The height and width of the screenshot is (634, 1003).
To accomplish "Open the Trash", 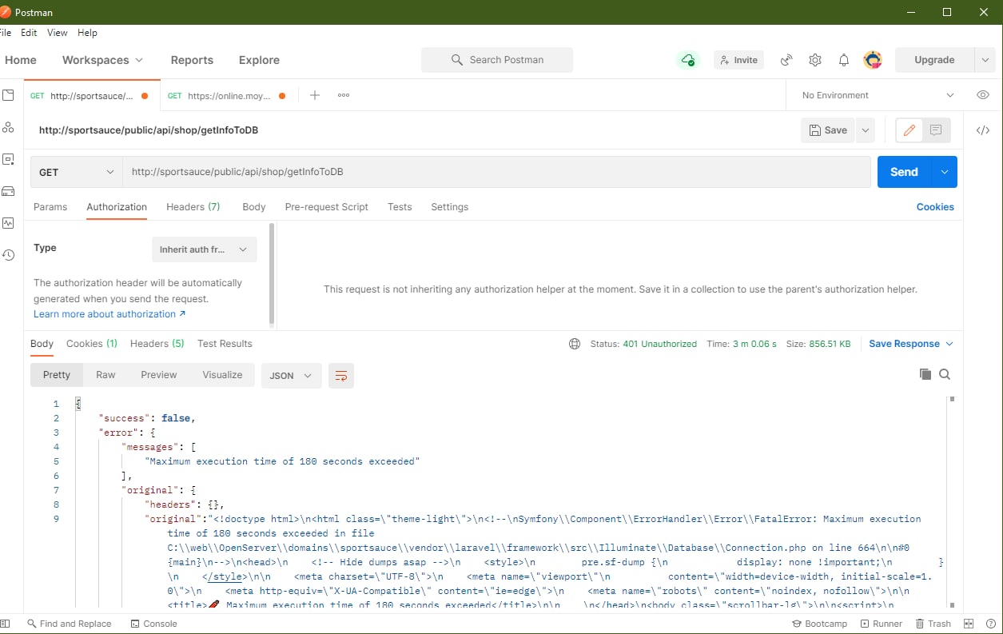I will (x=933, y=624).
